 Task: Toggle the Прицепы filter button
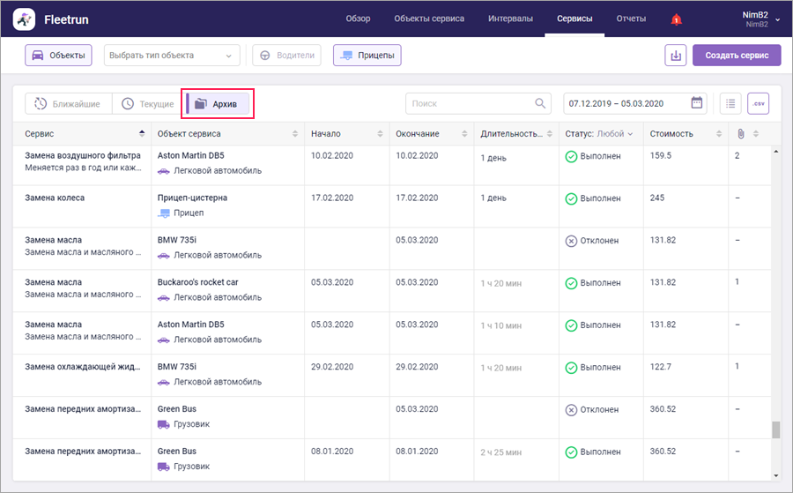pos(367,56)
